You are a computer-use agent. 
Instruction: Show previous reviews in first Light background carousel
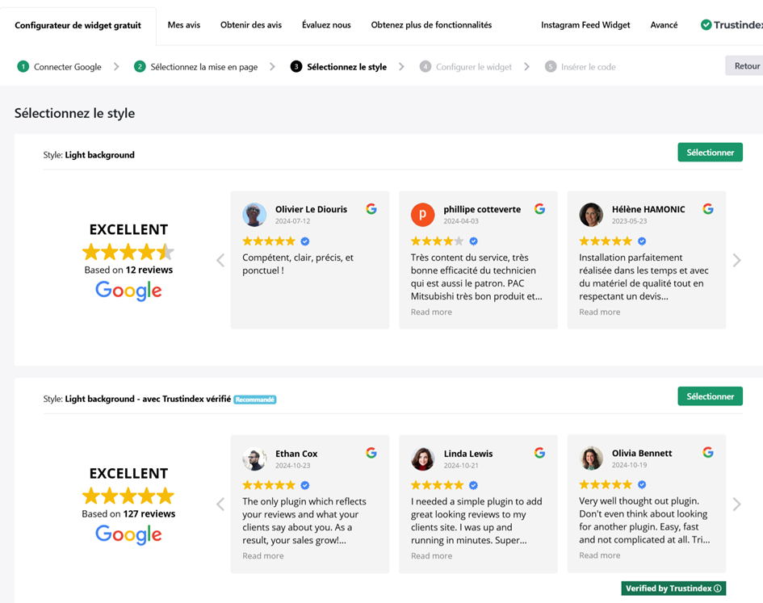[220, 261]
